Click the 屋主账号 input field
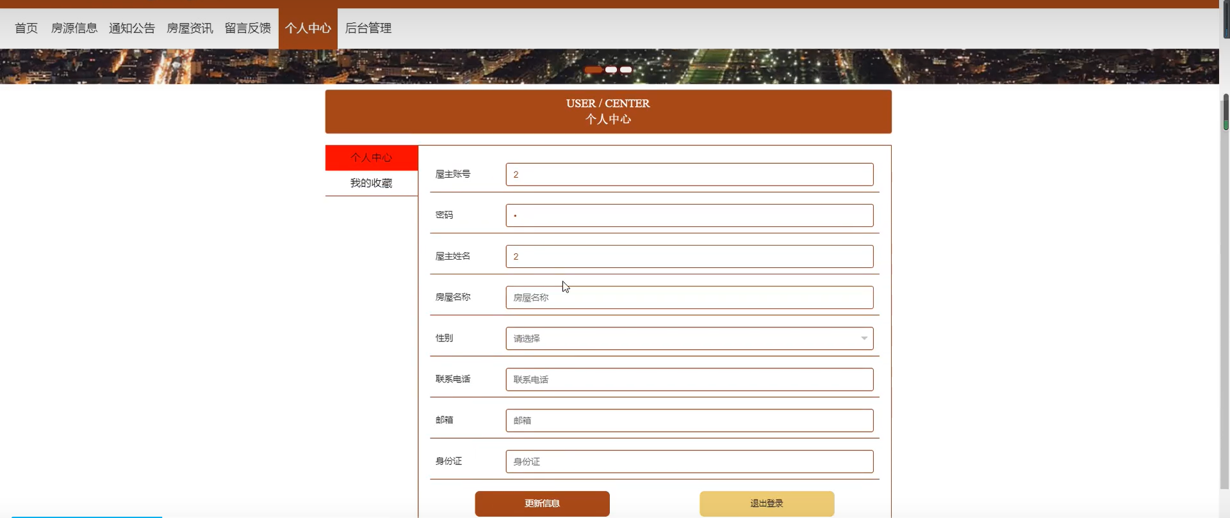 click(x=689, y=175)
